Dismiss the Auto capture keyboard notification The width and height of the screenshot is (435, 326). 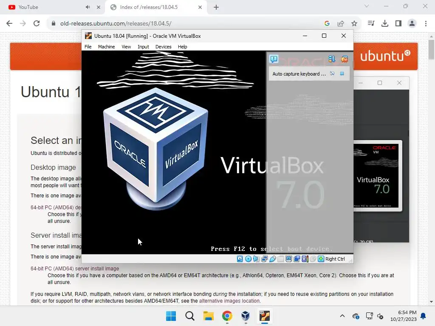click(x=342, y=73)
